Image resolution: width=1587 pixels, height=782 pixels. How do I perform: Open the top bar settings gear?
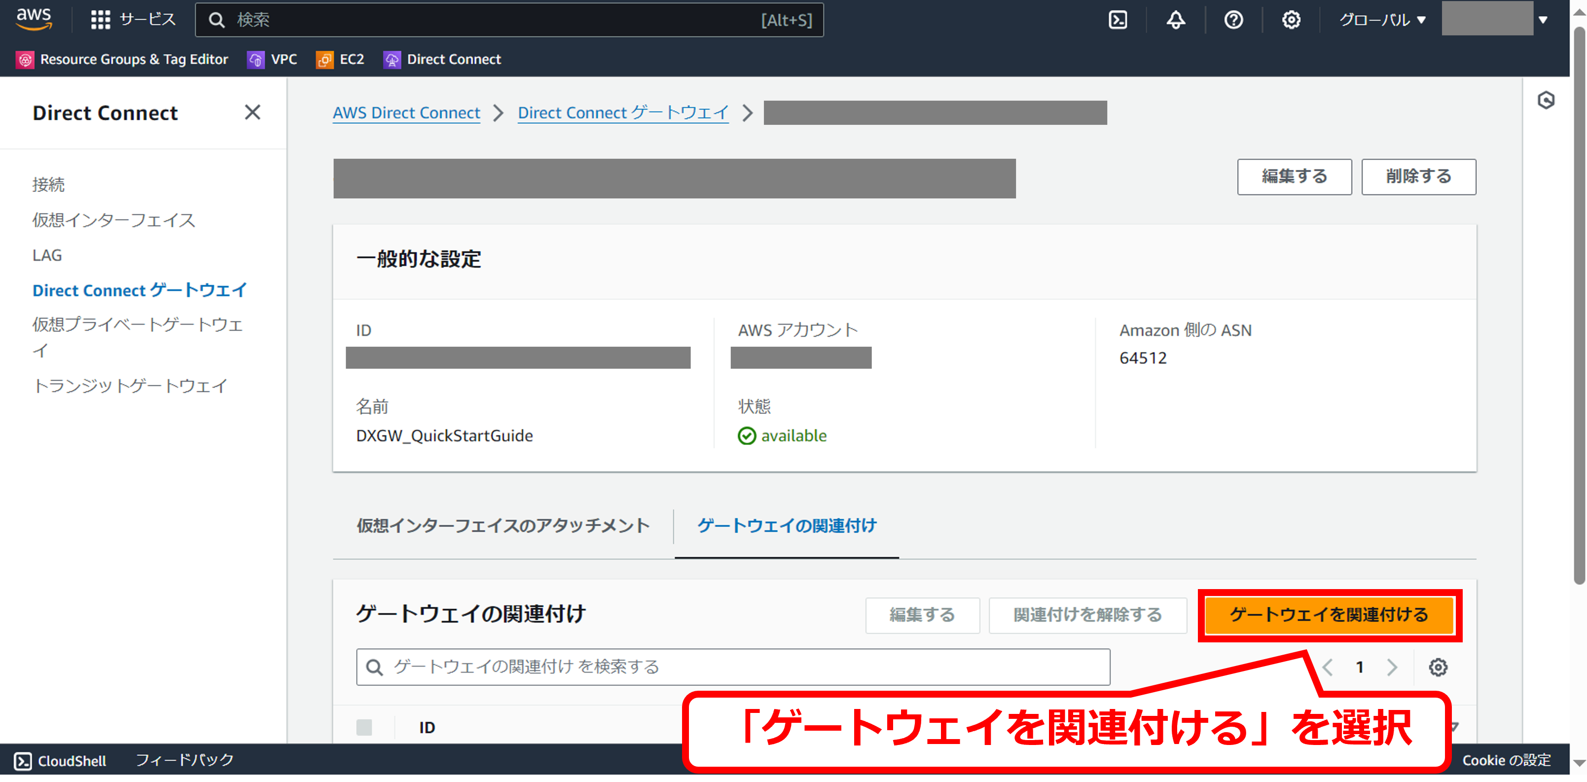[1291, 20]
